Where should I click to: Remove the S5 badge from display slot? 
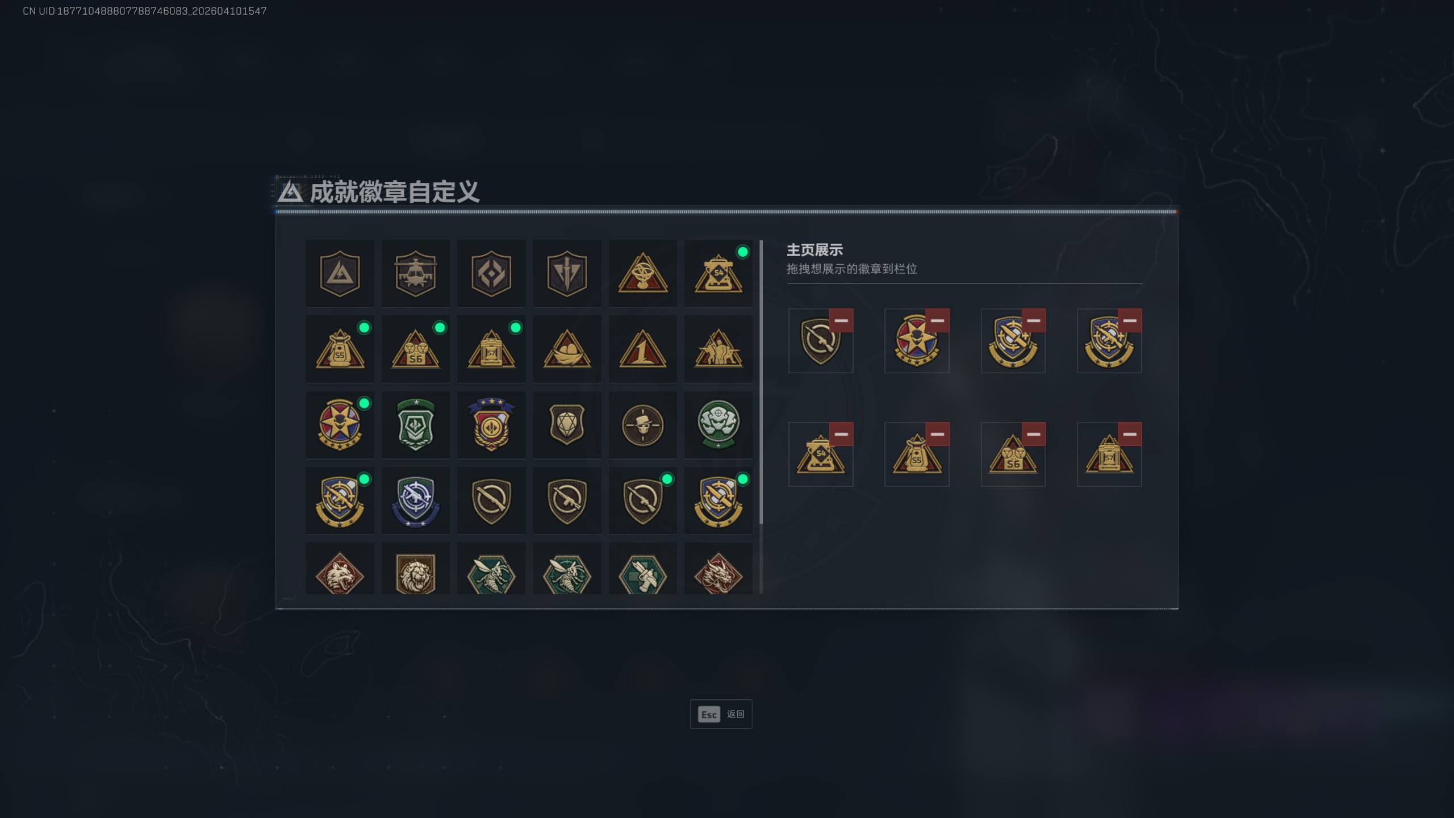(937, 434)
